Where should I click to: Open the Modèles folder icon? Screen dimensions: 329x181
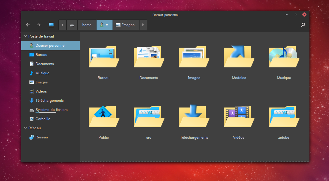coord(239,56)
